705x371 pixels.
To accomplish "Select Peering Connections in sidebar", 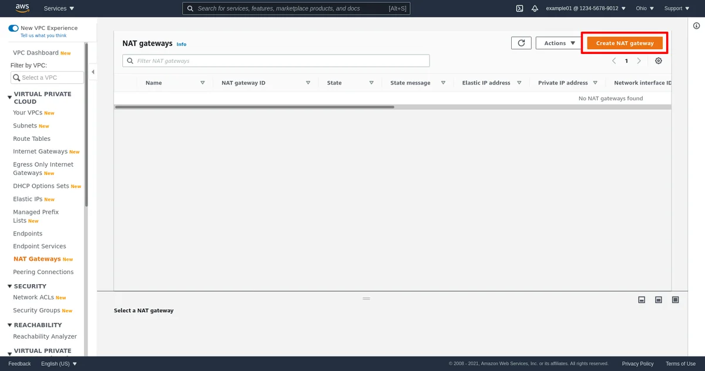I will [43, 272].
